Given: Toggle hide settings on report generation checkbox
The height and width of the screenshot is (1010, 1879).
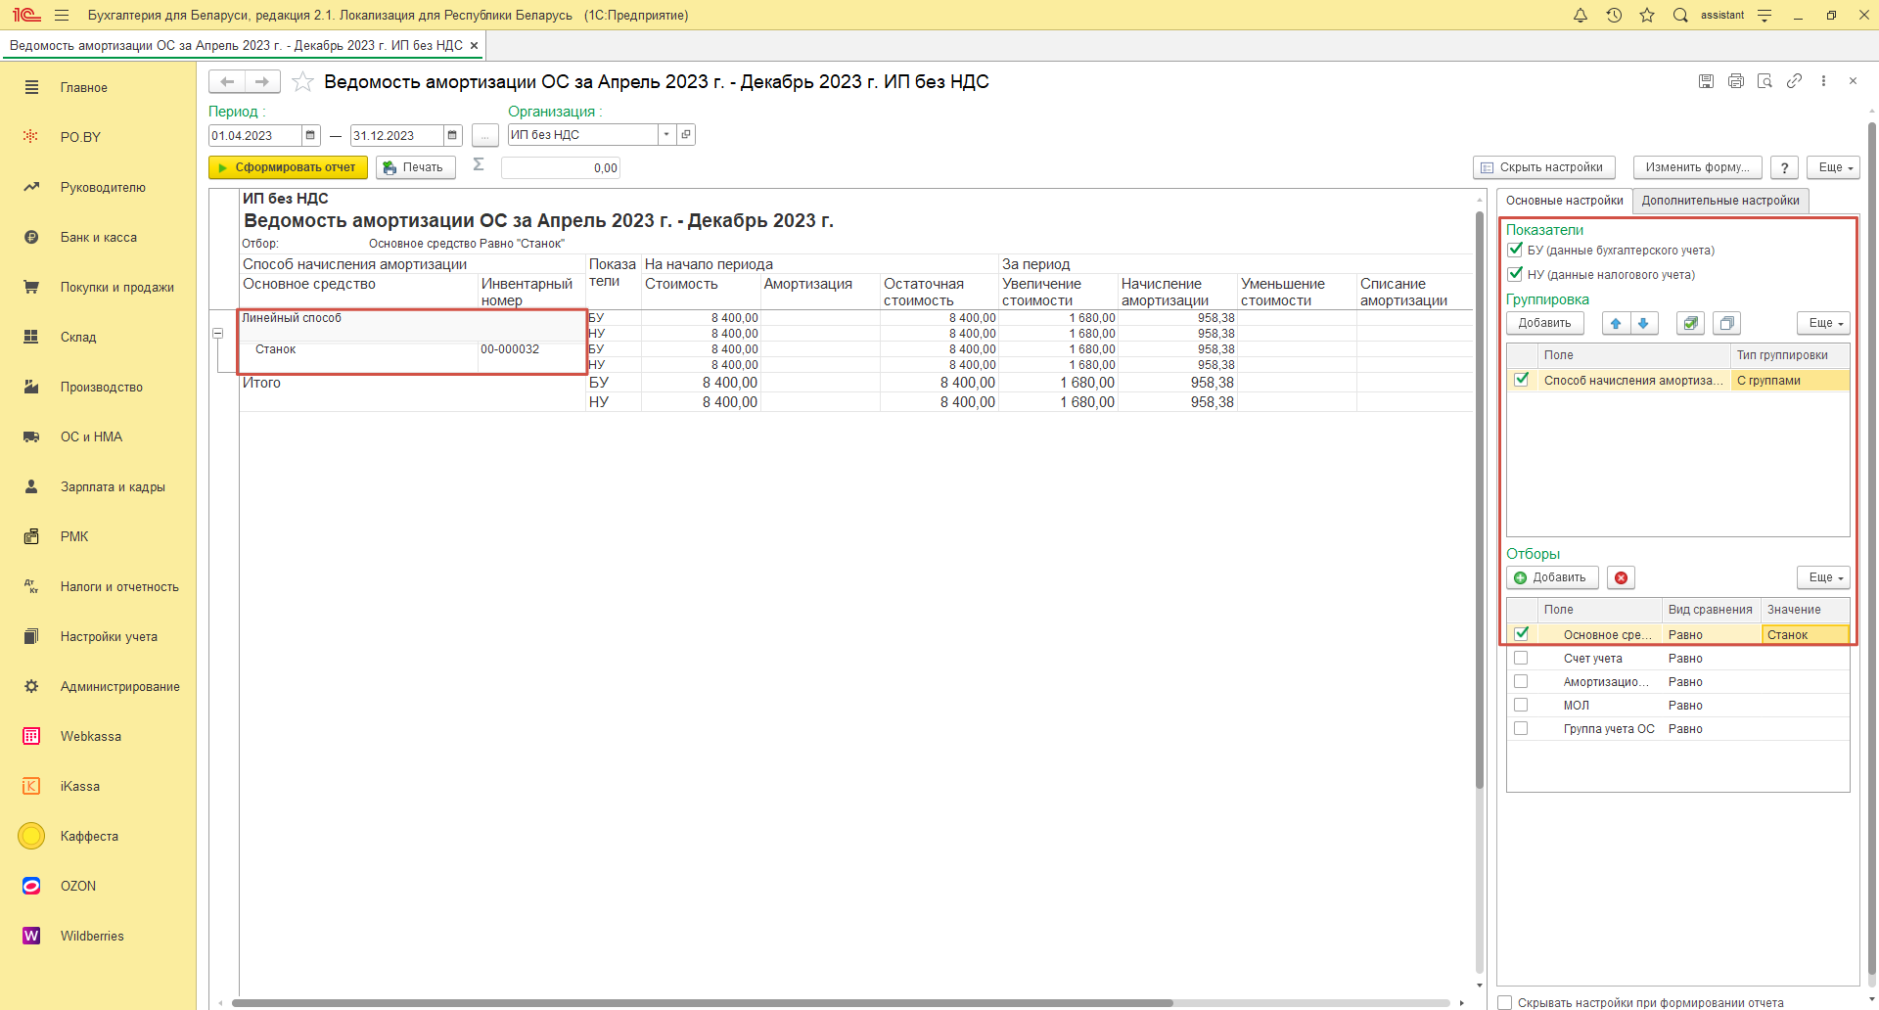Looking at the screenshot, I should tap(1505, 1002).
